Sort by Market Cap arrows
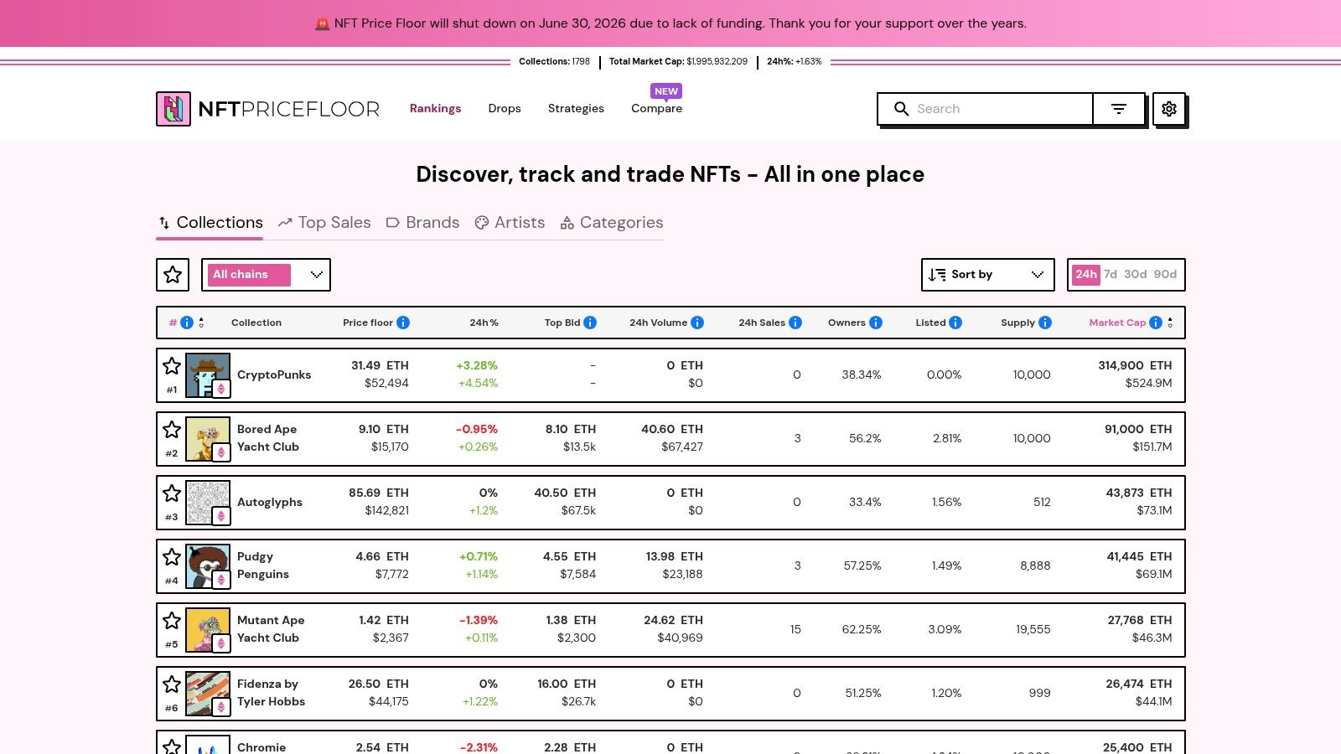The width and height of the screenshot is (1341, 754). click(1170, 323)
